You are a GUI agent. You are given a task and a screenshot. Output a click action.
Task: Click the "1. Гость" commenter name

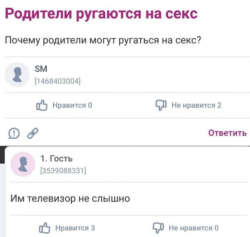pos(57,158)
